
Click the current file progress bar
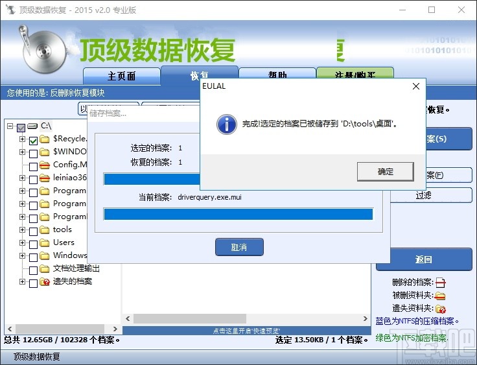pos(238,214)
